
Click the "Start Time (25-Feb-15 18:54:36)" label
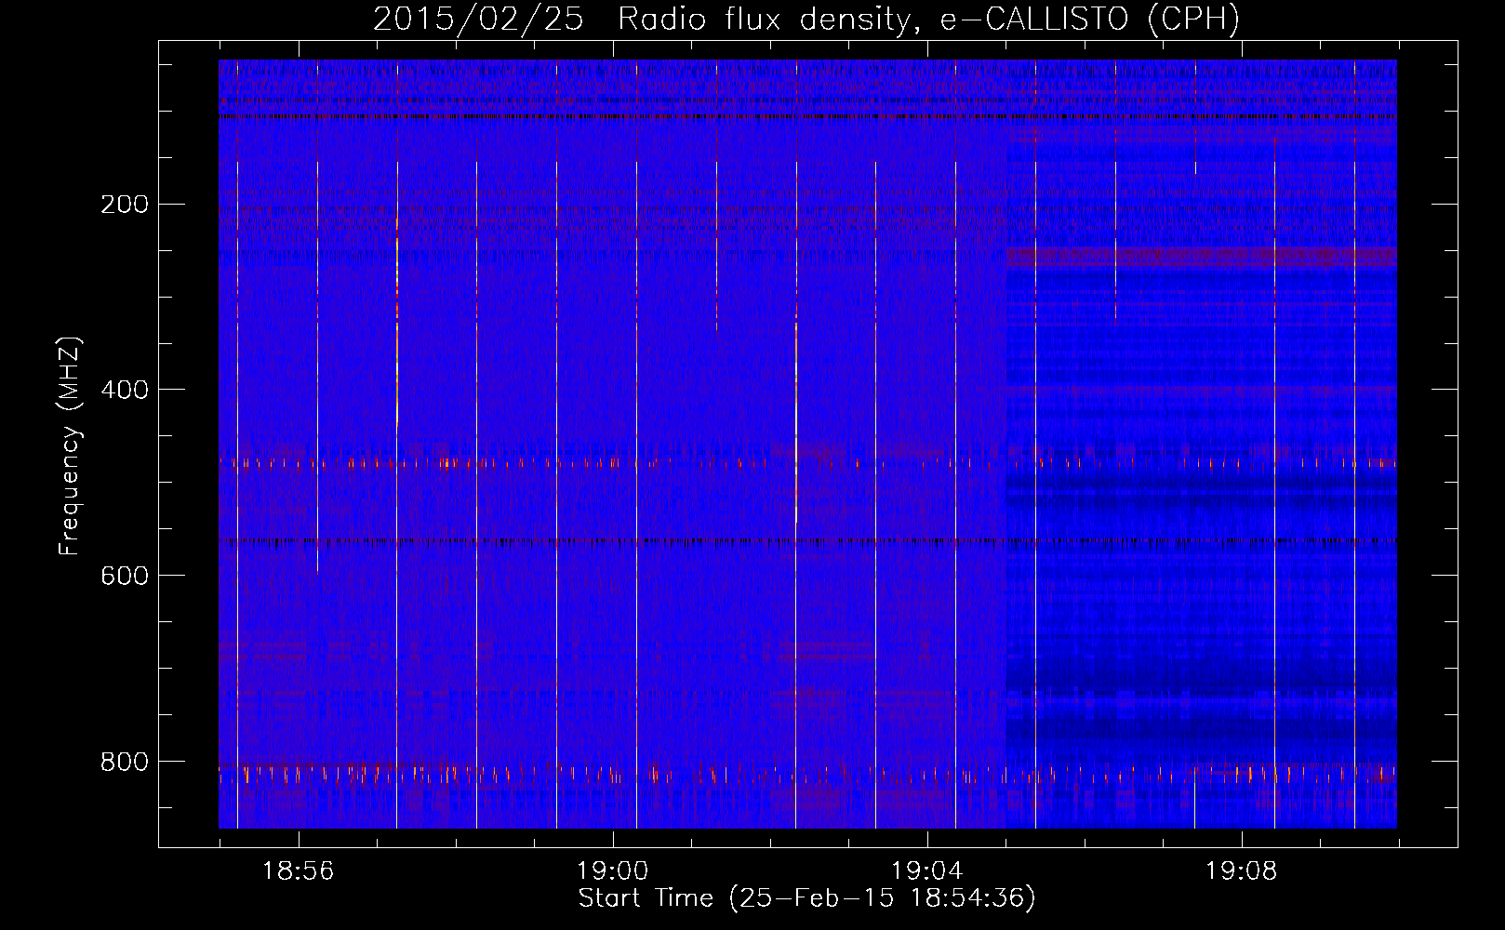tap(806, 898)
